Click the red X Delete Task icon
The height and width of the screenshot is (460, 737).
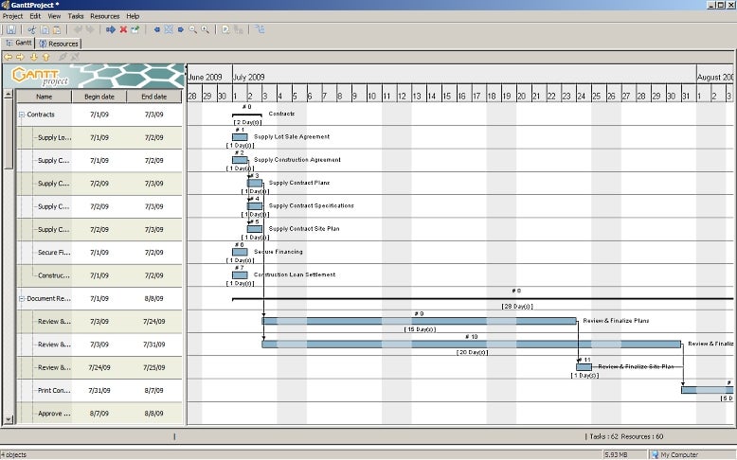pyautogui.click(x=123, y=29)
